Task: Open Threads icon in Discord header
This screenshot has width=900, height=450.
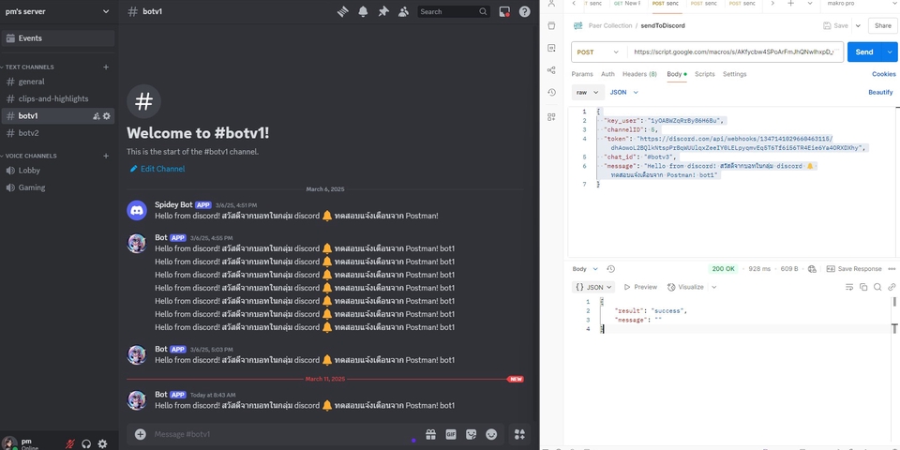Action: point(343,11)
